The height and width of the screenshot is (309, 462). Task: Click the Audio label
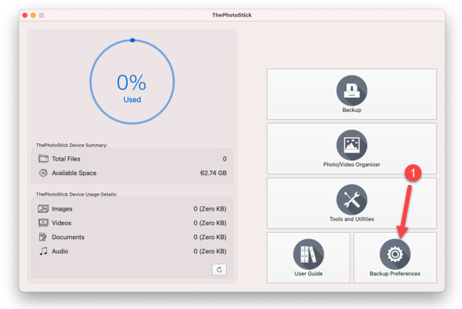click(60, 251)
